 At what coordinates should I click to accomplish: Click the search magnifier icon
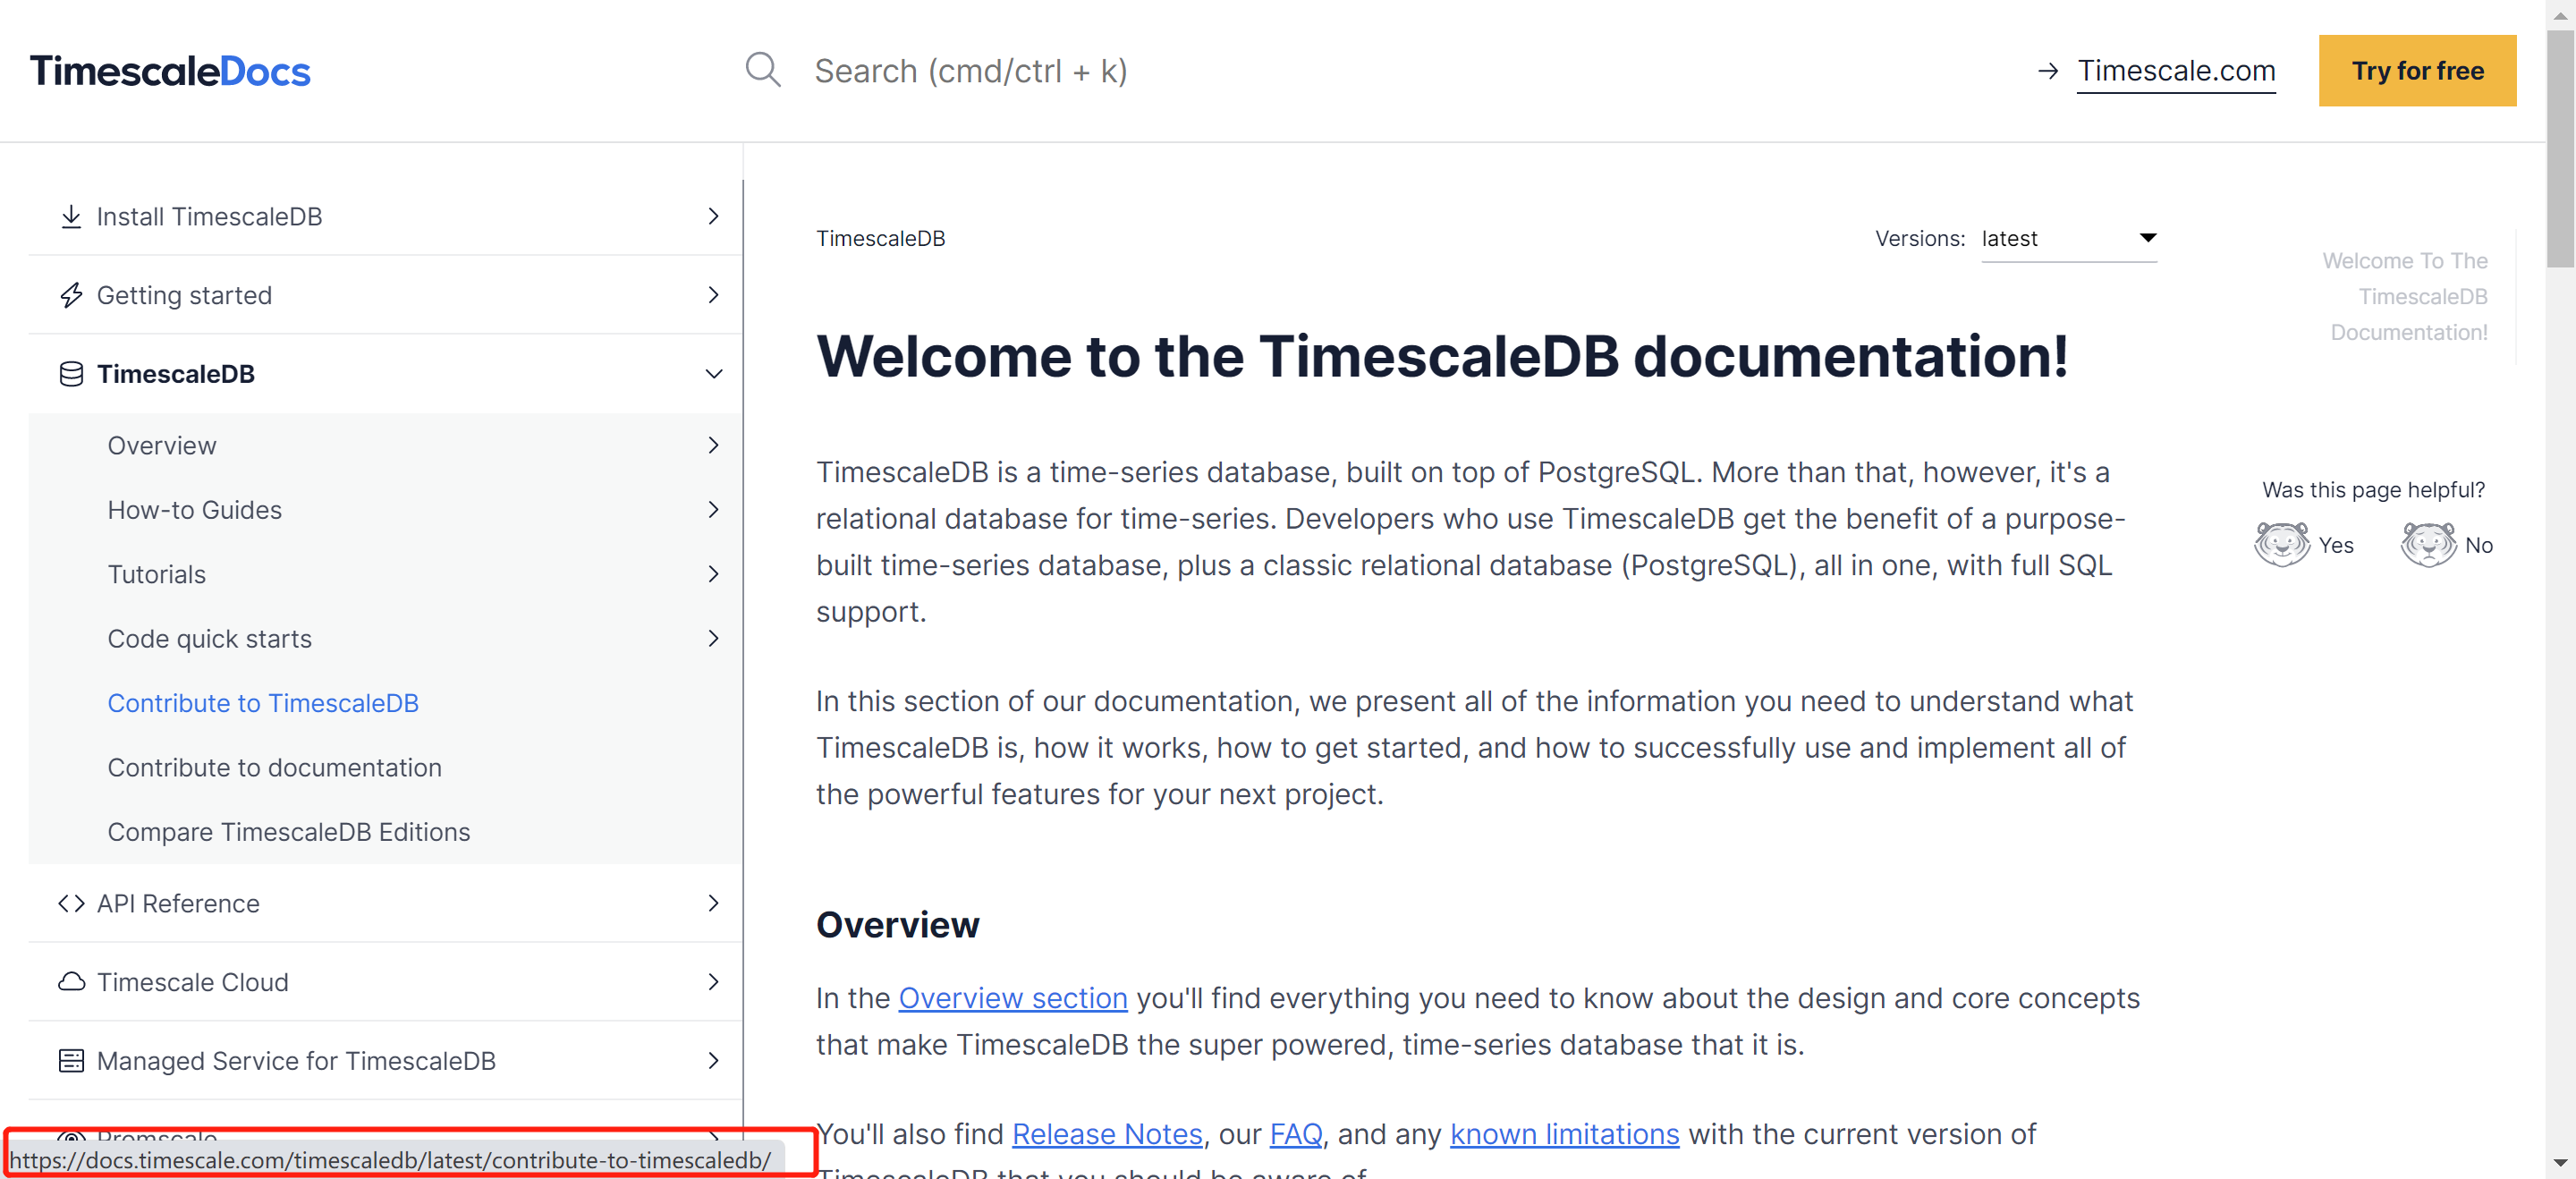pos(762,70)
